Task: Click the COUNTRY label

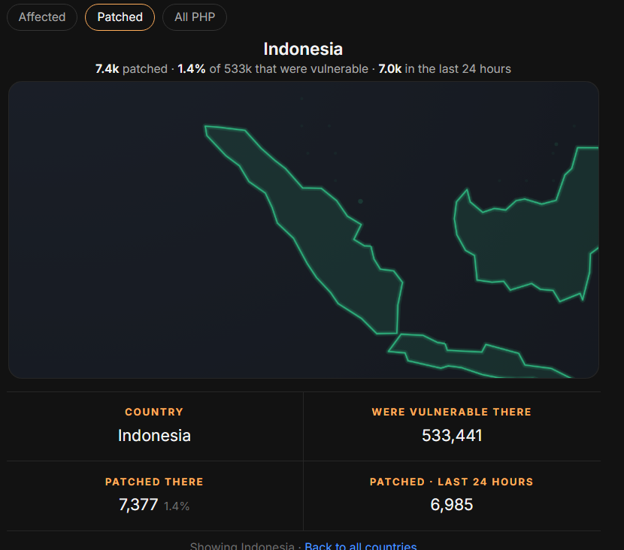Action: [x=154, y=412]
